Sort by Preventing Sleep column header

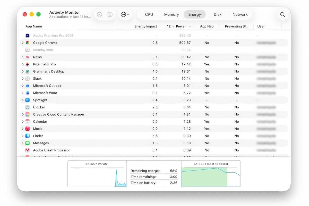(237, 26)
